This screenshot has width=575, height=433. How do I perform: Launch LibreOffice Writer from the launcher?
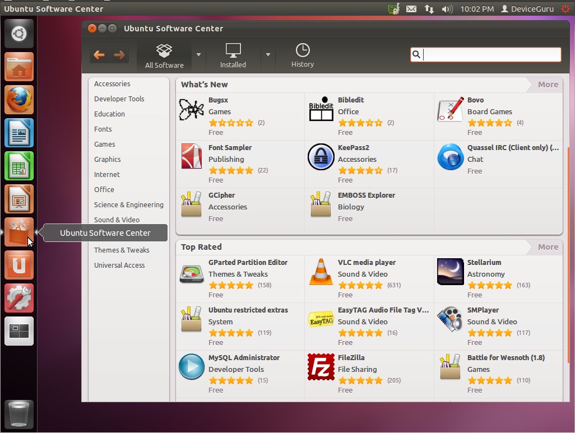tap(19, 133)
